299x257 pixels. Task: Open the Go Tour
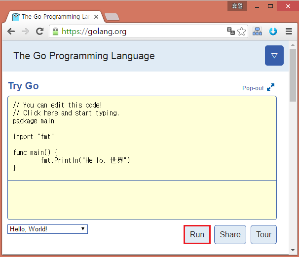tap(263, 234)
